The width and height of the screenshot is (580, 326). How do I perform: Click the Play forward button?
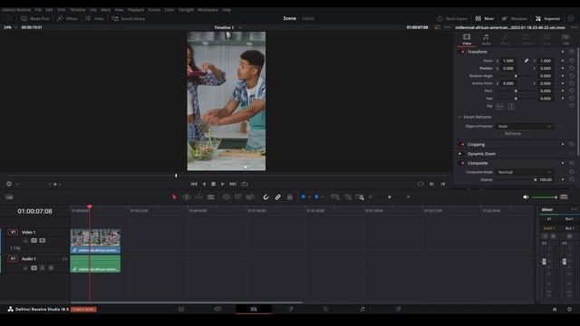(223, 184)
